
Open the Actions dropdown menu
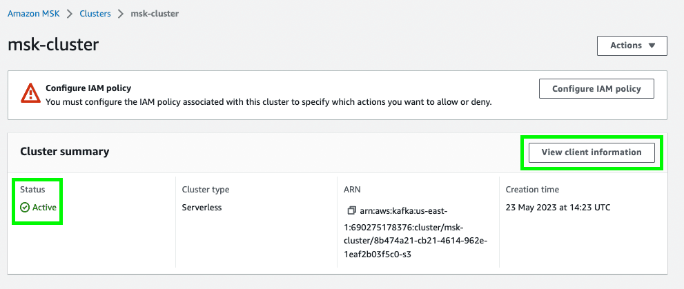pyautogui.click(x=632, y=46)
